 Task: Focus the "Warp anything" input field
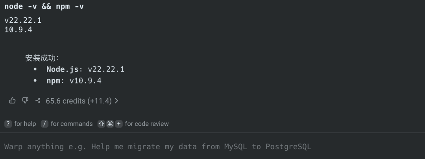click(x=157, y=146)
